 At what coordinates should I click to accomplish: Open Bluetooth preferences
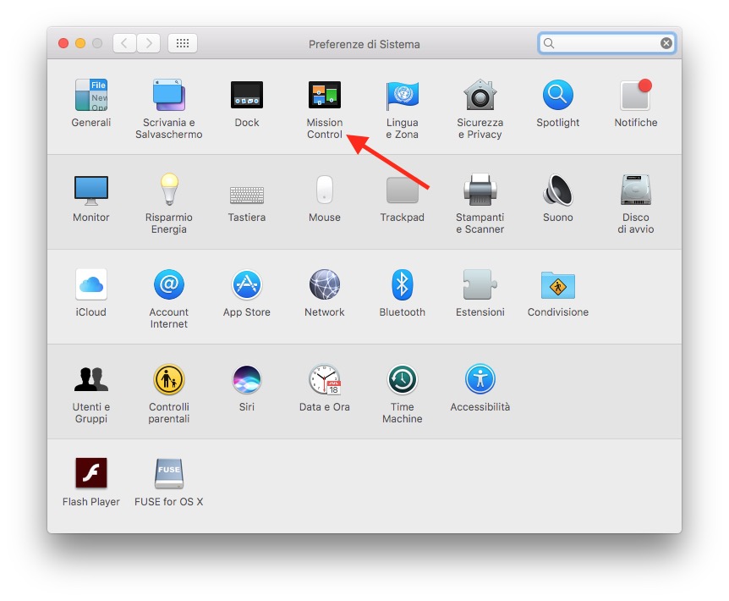click(402, 284)
